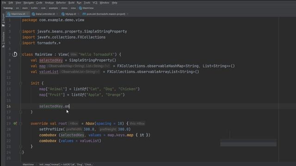The image size is (296, 166).
Task: Click the kotlin breadcrumb
Action: coord(34,8)
